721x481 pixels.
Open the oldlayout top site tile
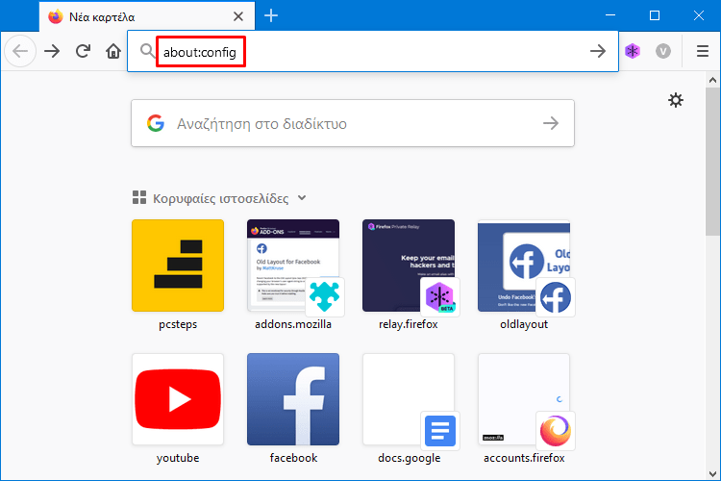(524, 266)
